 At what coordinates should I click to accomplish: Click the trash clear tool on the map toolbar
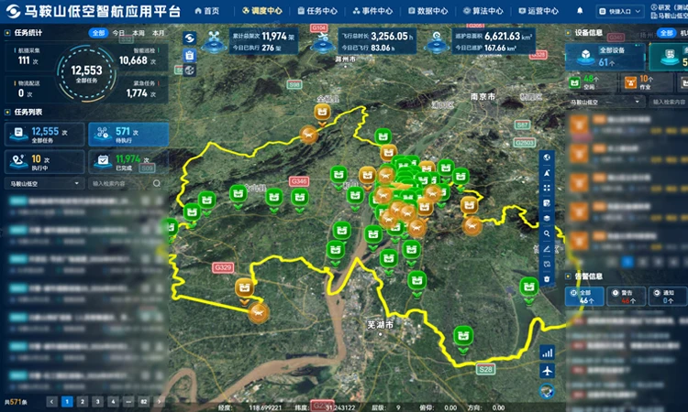547,279
